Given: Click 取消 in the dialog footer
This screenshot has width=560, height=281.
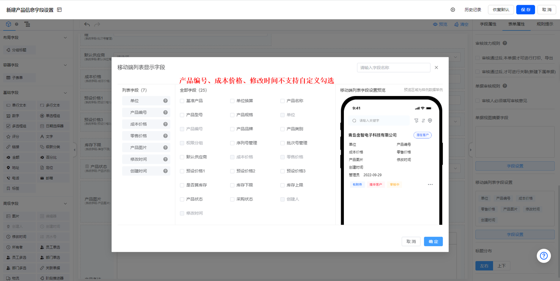Looking at the screenshot, I should pos(411,241).
